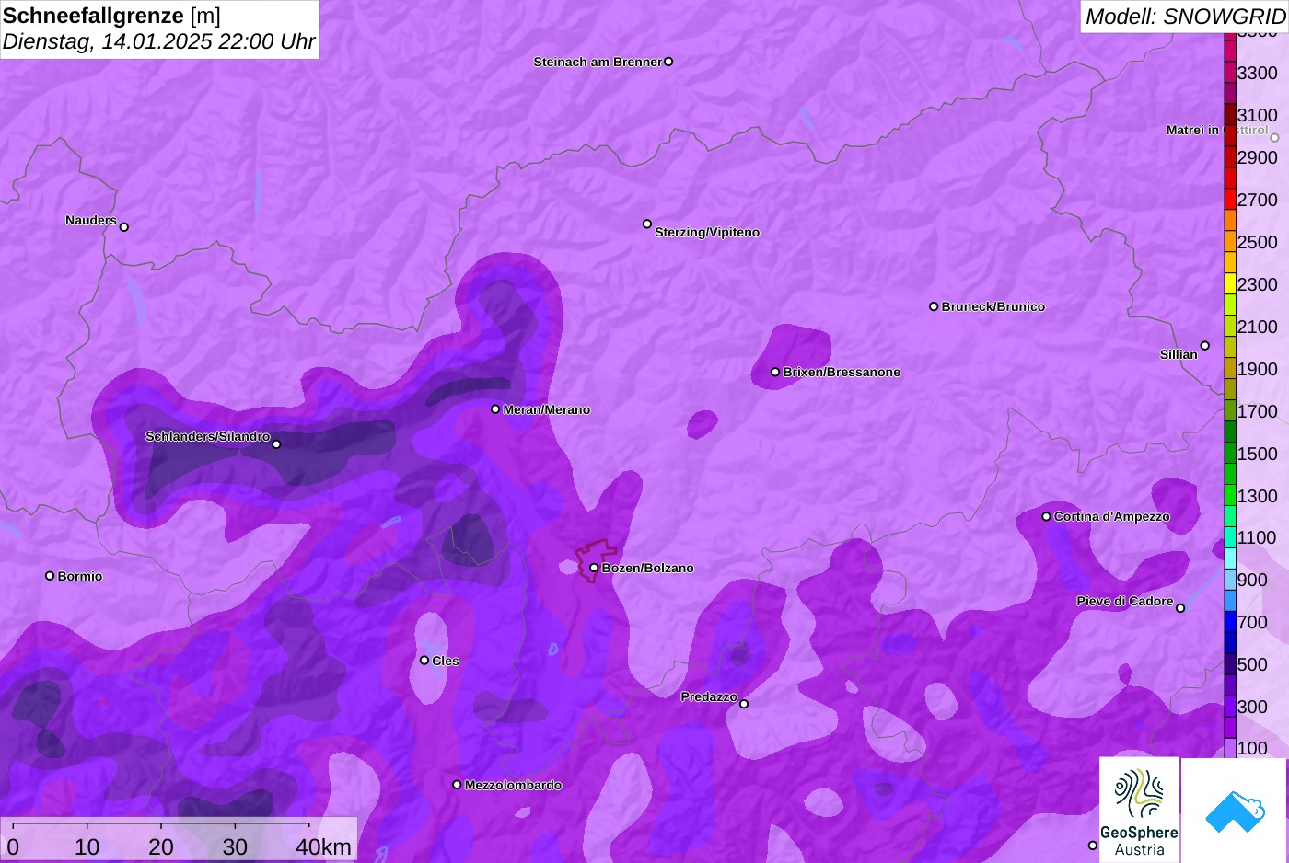This screenshot has width=1289, height=863.
Task: Click the green legend swatch at 1500
Action: coord(1230,454)
